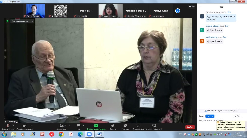Click the Кто может видеть ваши сообщения link
Screen dimensions: 247x138
[222, 111]
